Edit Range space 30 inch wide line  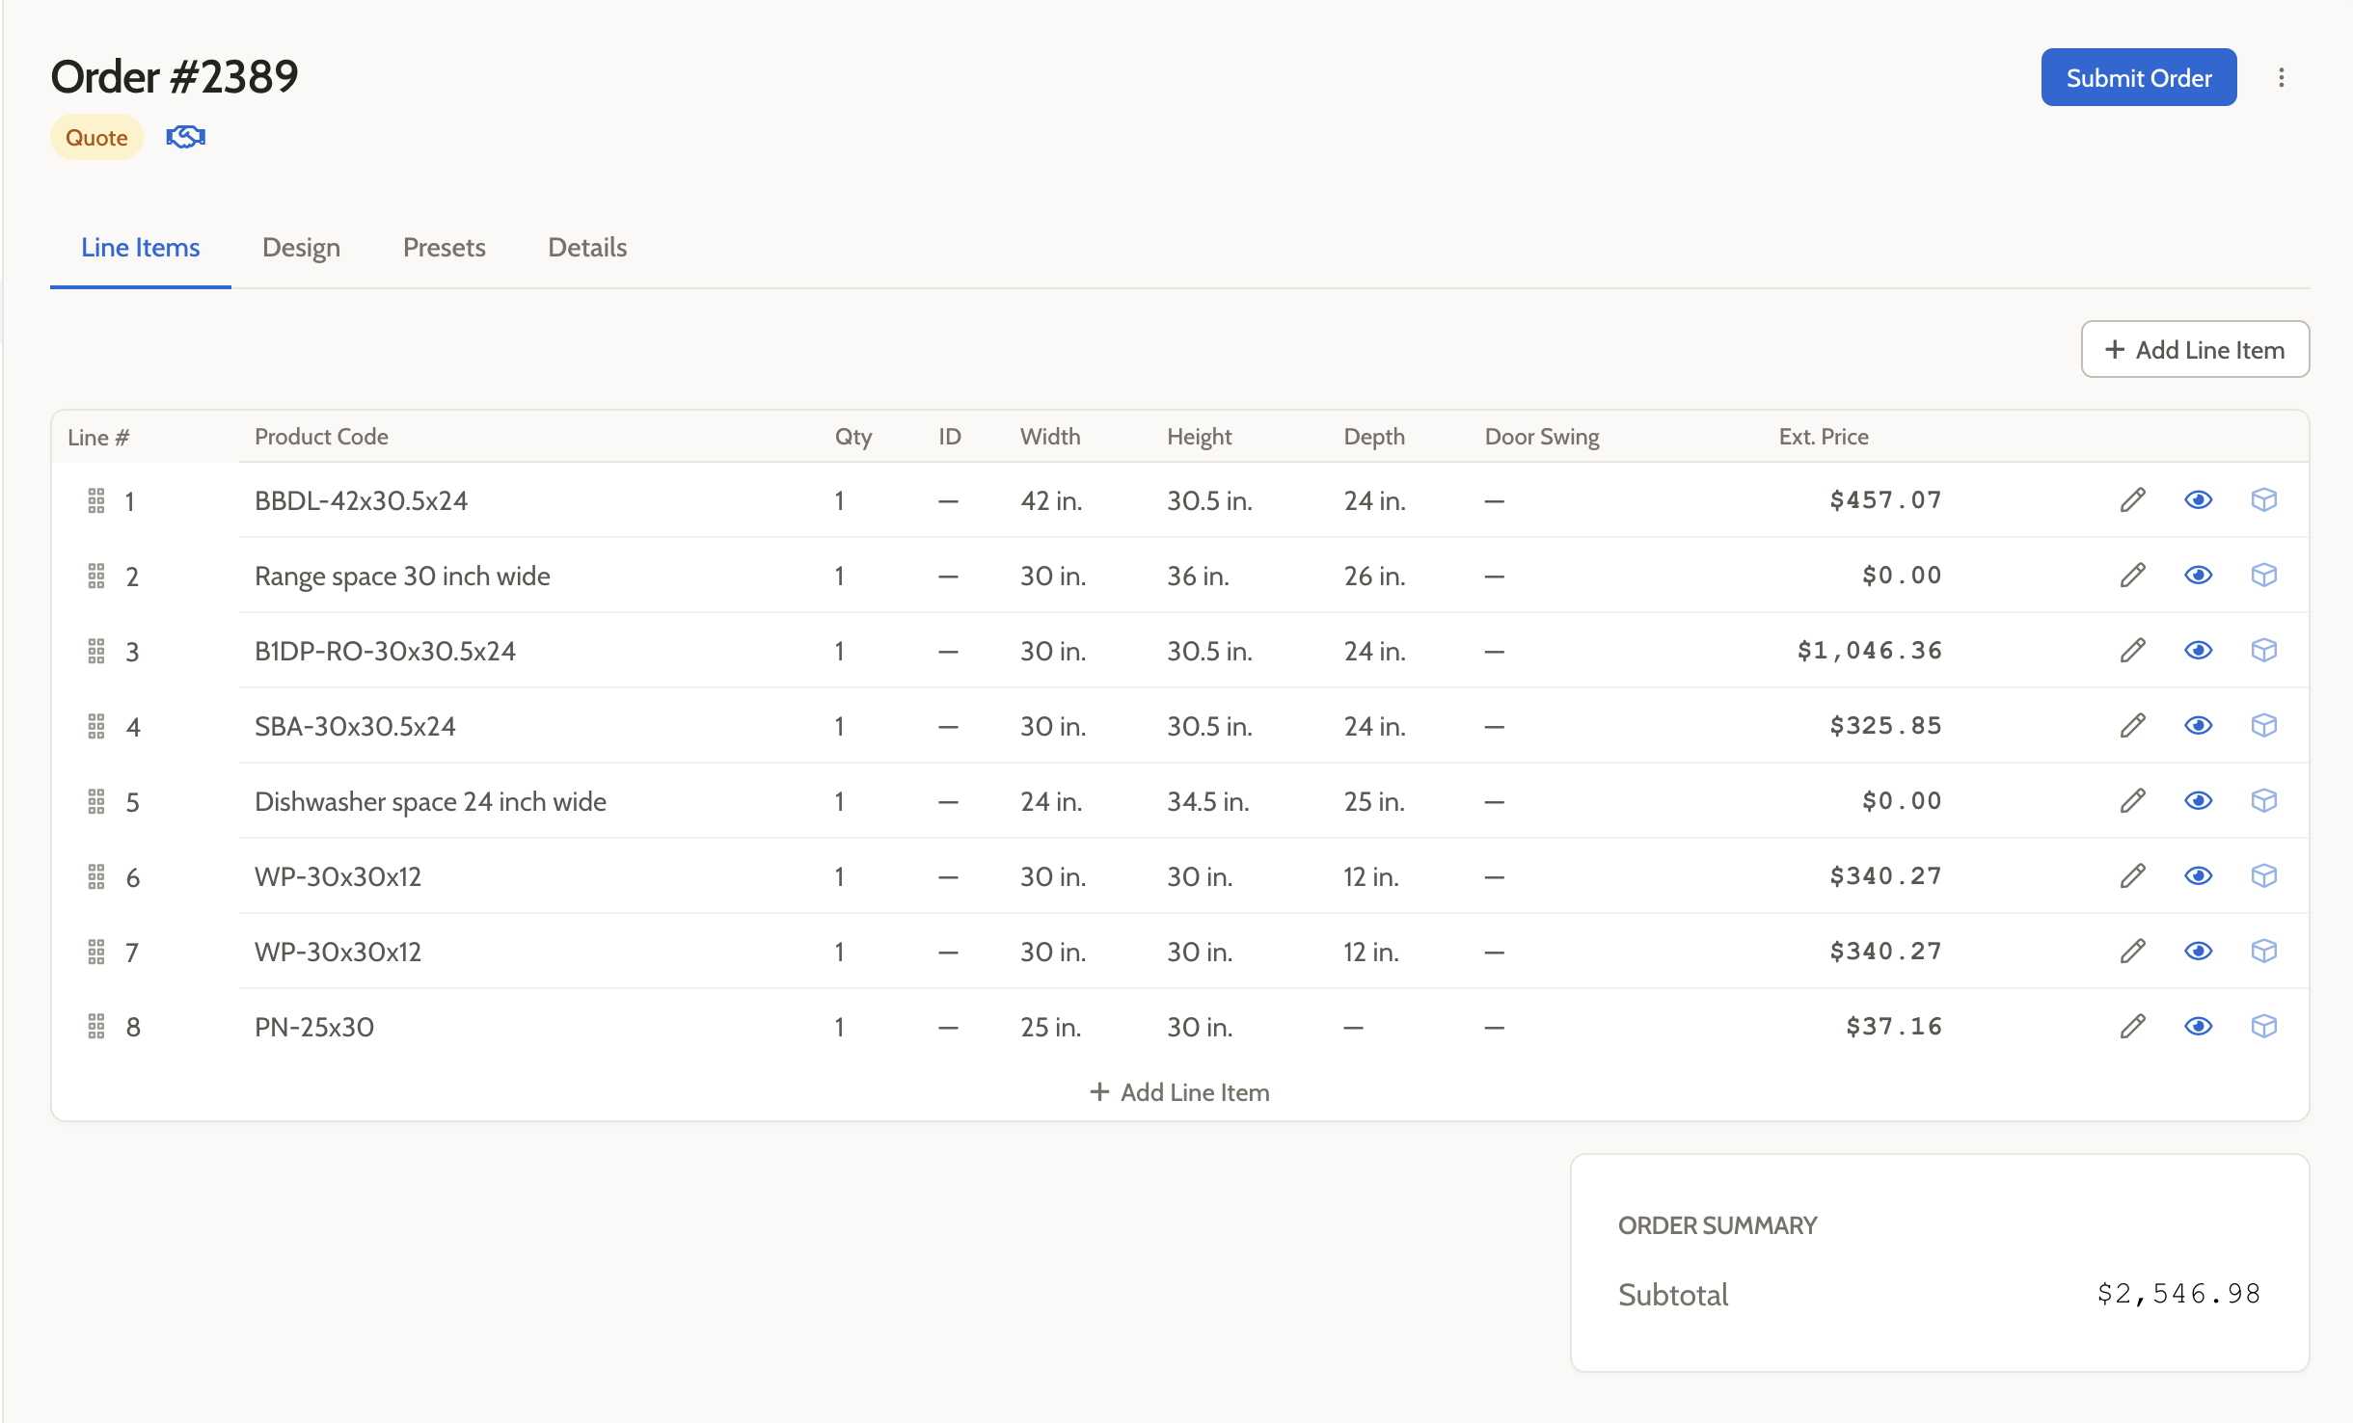pyautogui.click(x=2133, y=575)
